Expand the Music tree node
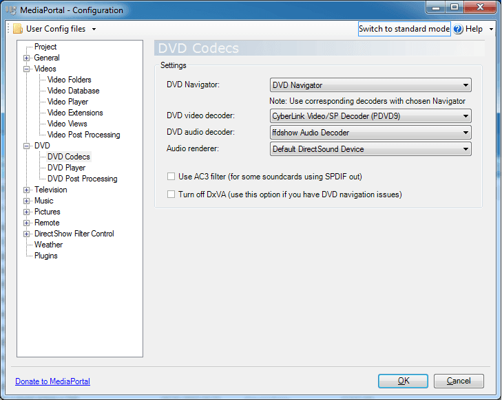 (x=27, y=201)
